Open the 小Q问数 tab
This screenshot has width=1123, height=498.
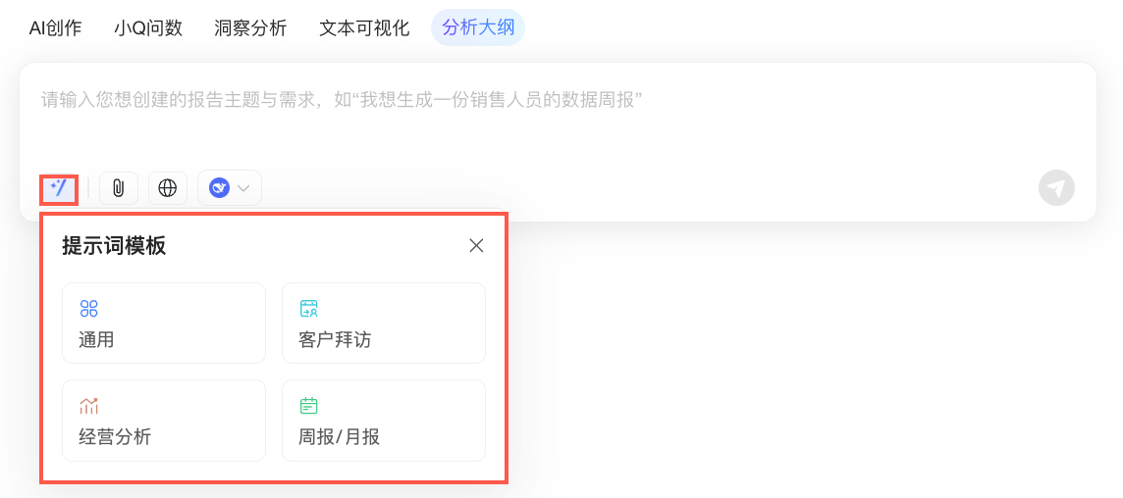pos(148,27)
